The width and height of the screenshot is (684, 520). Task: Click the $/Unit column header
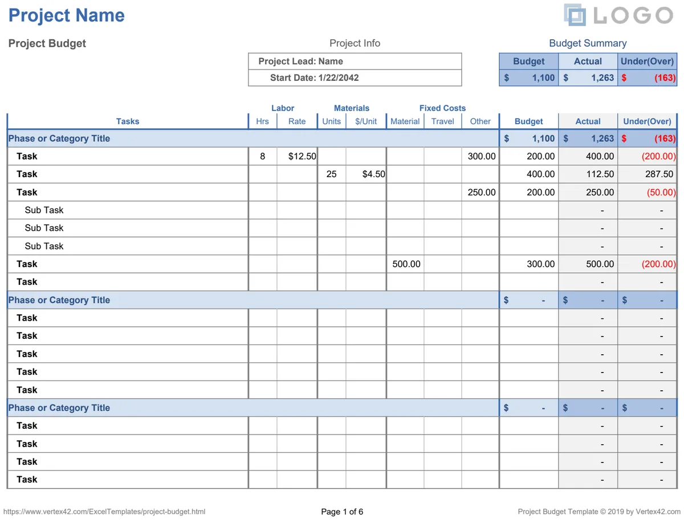366,121
